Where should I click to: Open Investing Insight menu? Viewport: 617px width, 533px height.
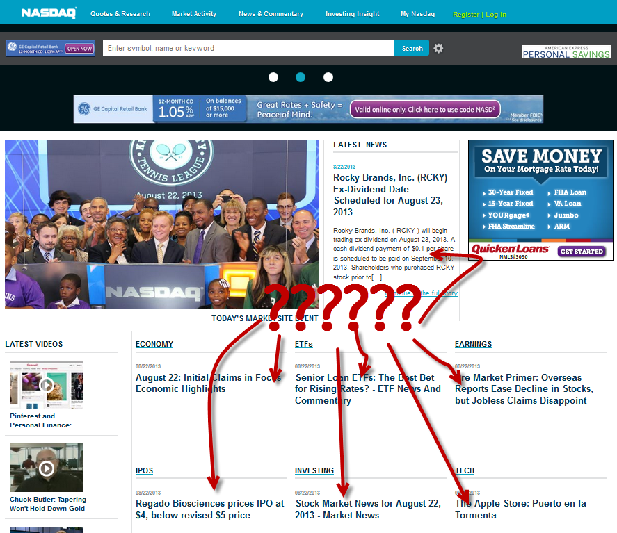(353, 14)
